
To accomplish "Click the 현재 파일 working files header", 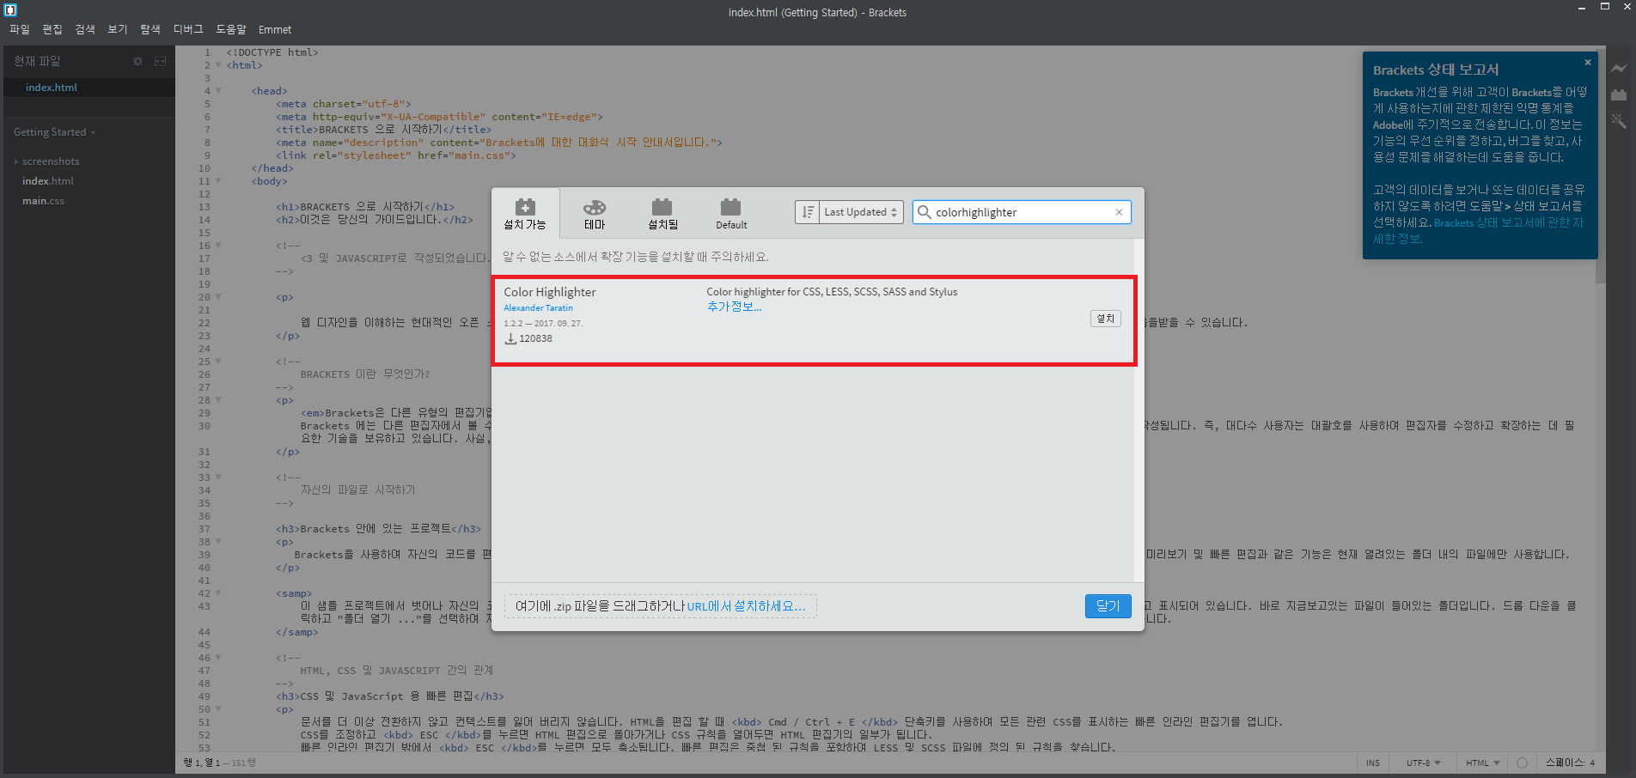I will pos(37,61).
